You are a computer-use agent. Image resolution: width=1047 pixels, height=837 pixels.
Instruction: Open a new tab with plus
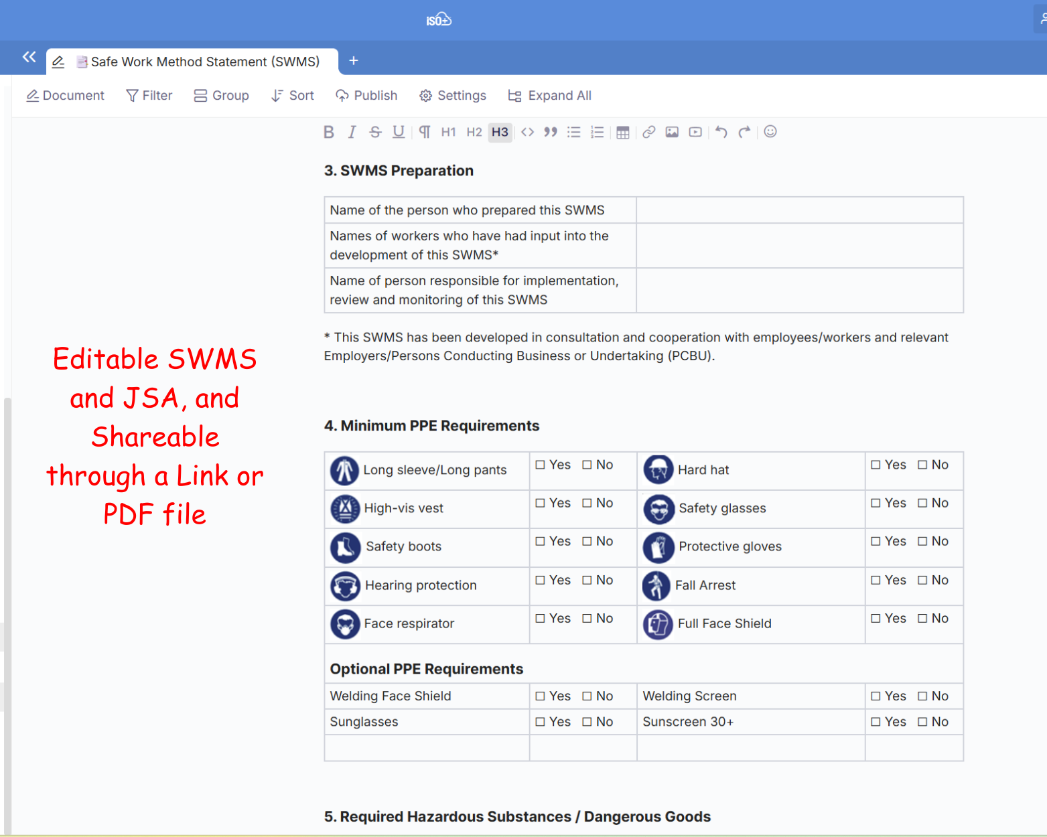coord(354,61)
